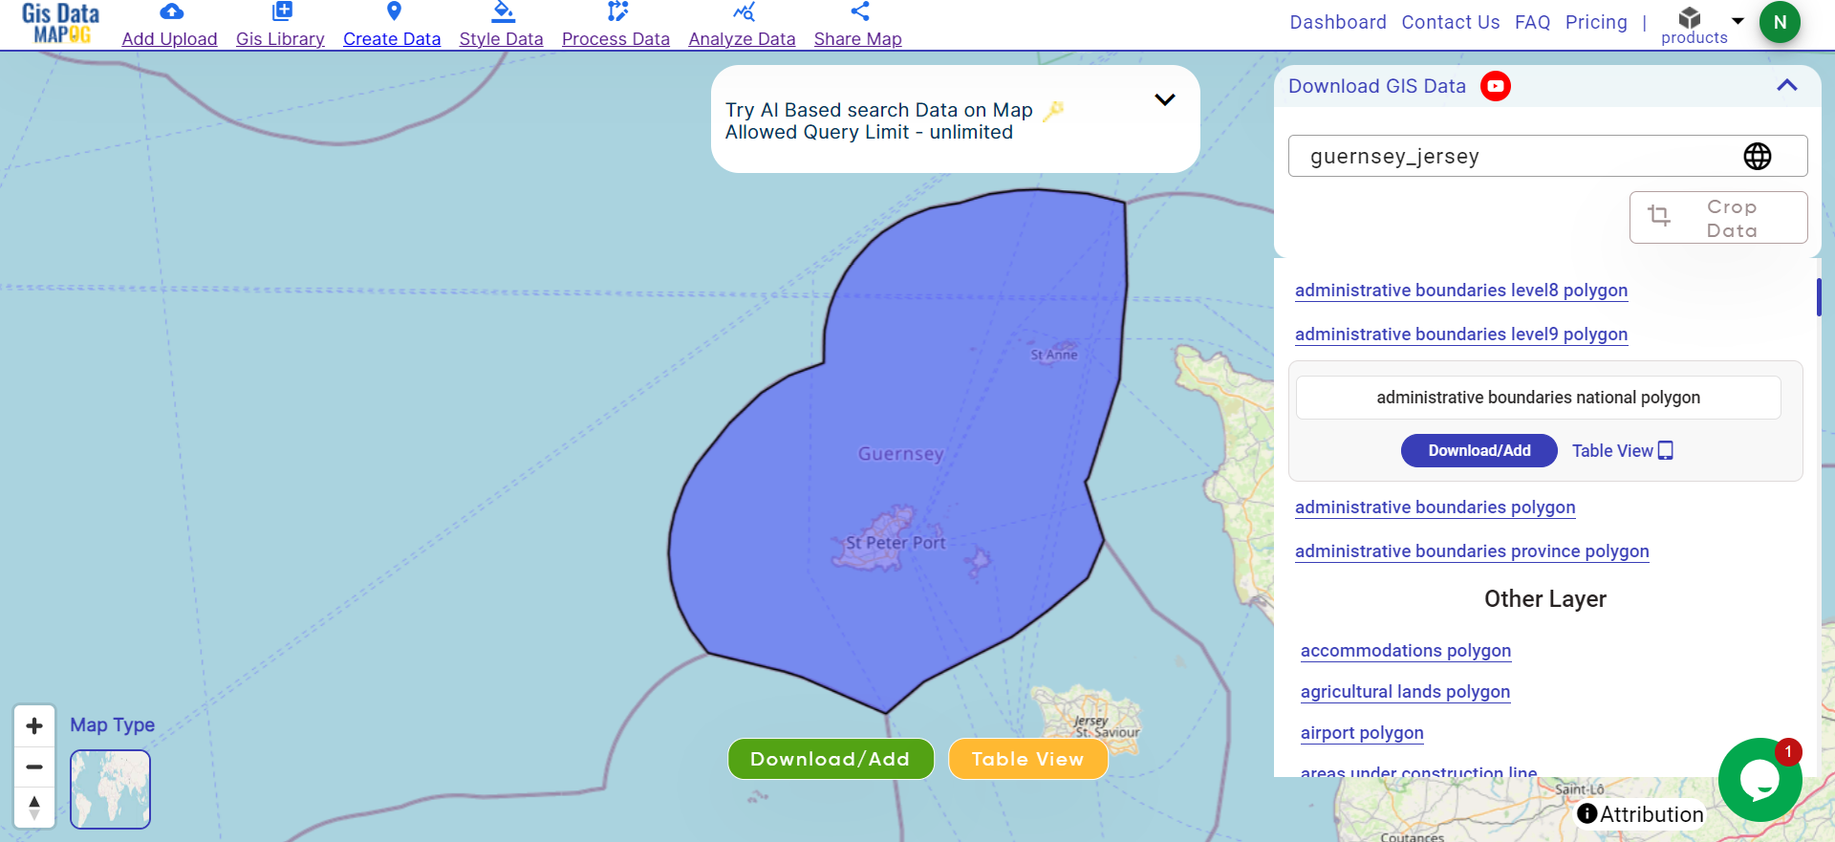The image size is (1835, 842).
Task: Click the Gis Library icon
Action: pos(282,11)
